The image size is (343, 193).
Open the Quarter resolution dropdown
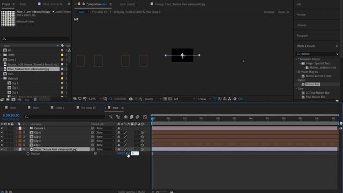point(153,99)
